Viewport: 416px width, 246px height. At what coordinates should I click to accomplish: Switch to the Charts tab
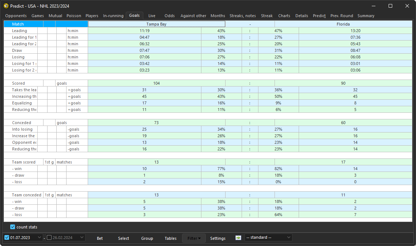pyautogui.click(x=284, y=16)
